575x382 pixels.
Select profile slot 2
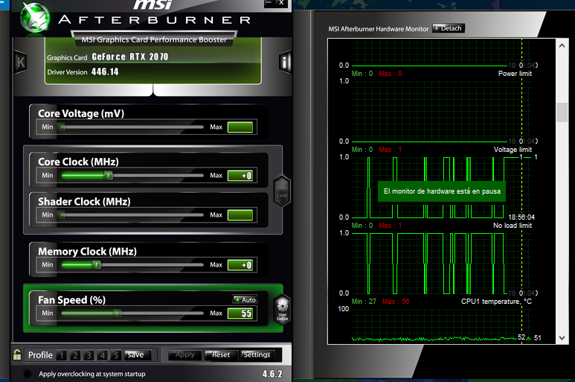pyautogui.click(x=75, y=355)
